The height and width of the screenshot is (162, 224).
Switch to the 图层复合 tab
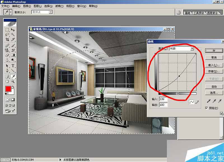(213, 13)
